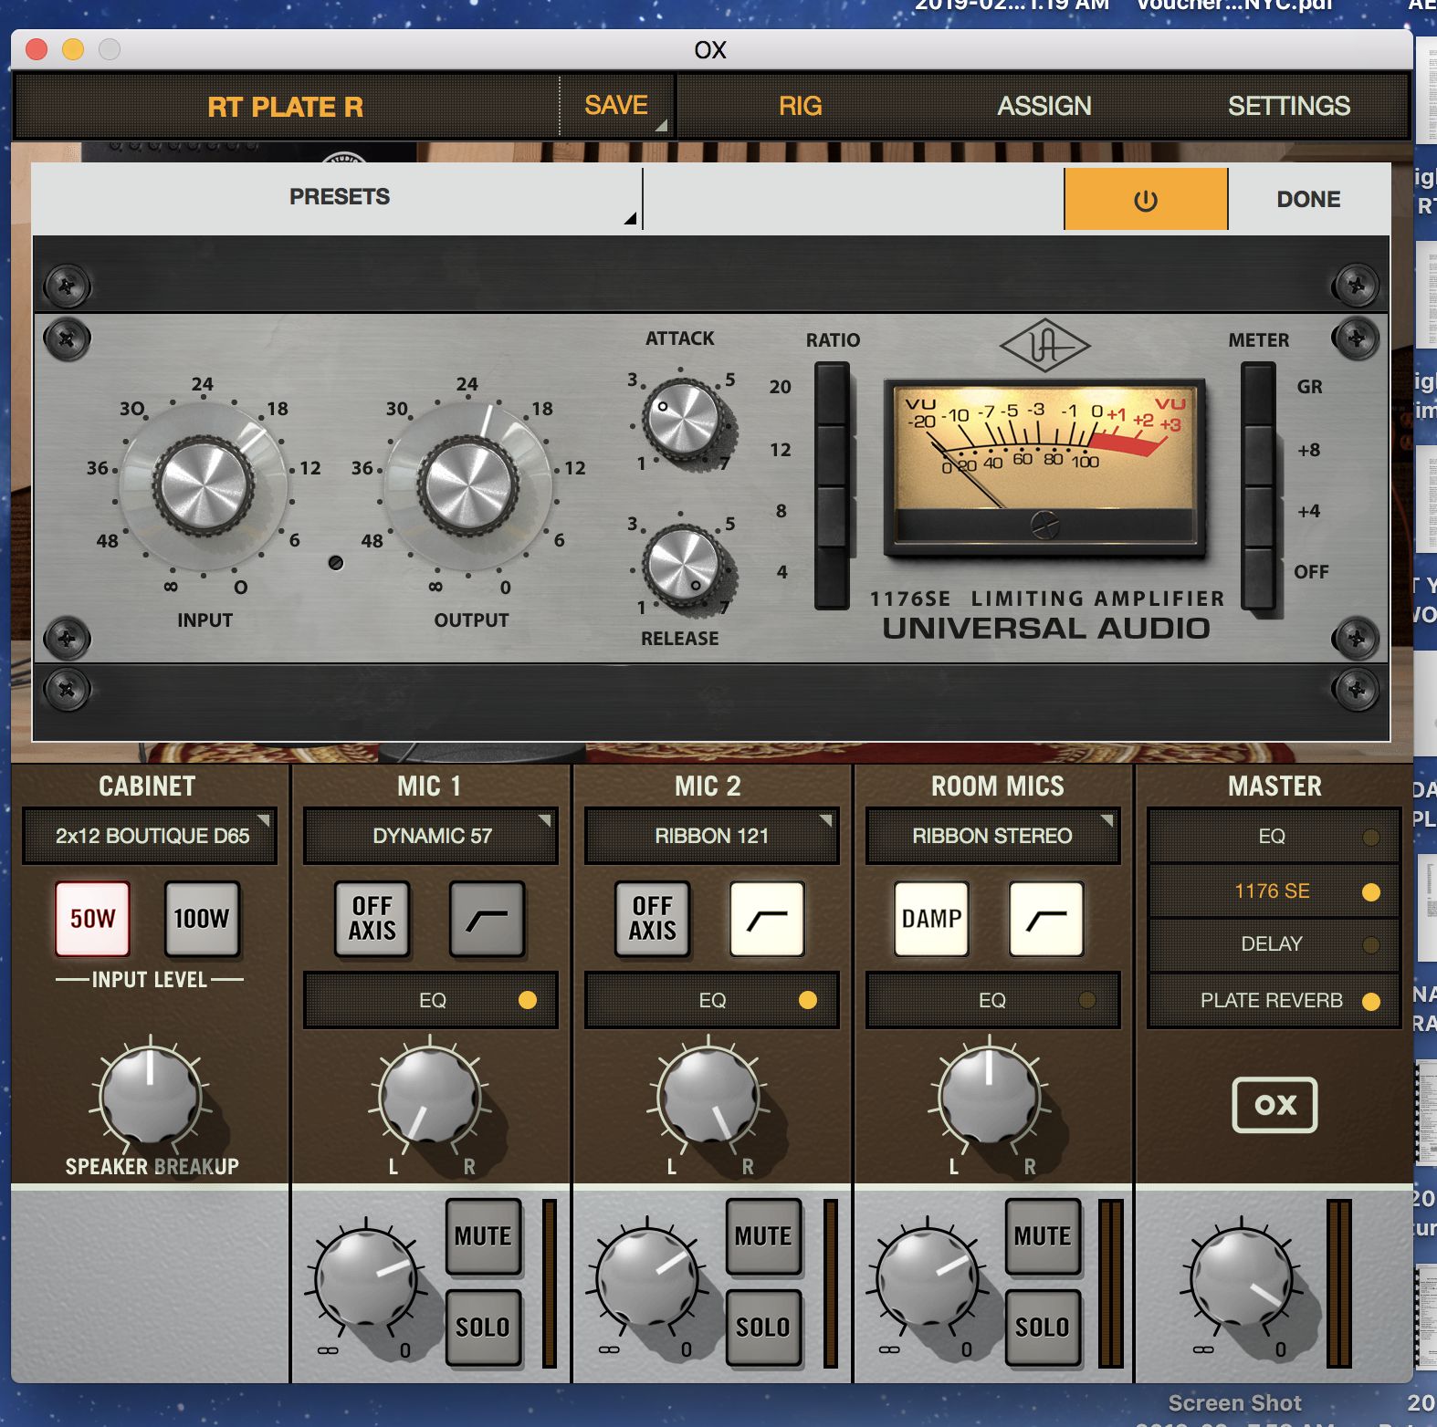Select 50W input level
Screen dimensions: 1437x1427
pyautogui.click(x=92, y=919)
